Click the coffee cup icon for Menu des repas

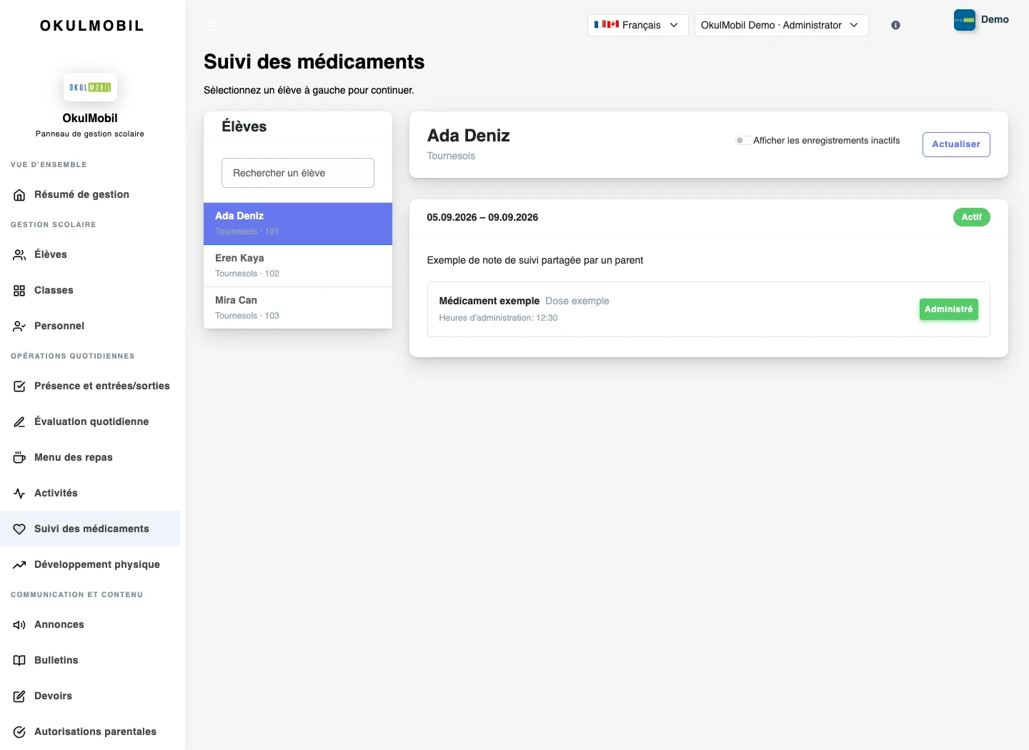click(x=19, y=458)
